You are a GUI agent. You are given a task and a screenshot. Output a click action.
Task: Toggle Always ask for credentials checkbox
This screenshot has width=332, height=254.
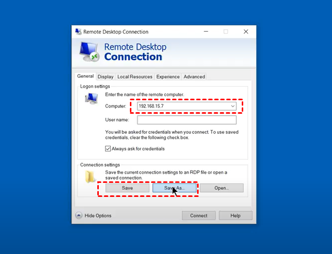point(108,149)
